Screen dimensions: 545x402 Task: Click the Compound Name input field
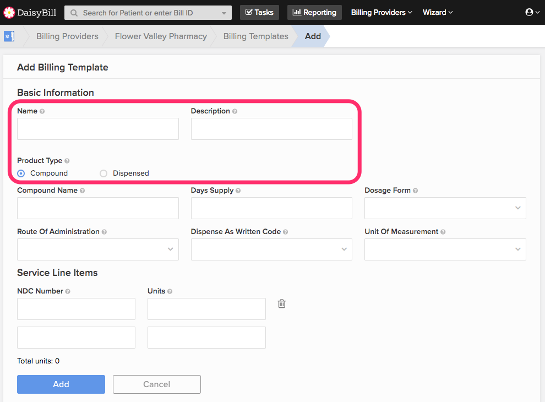click(97, 208)
